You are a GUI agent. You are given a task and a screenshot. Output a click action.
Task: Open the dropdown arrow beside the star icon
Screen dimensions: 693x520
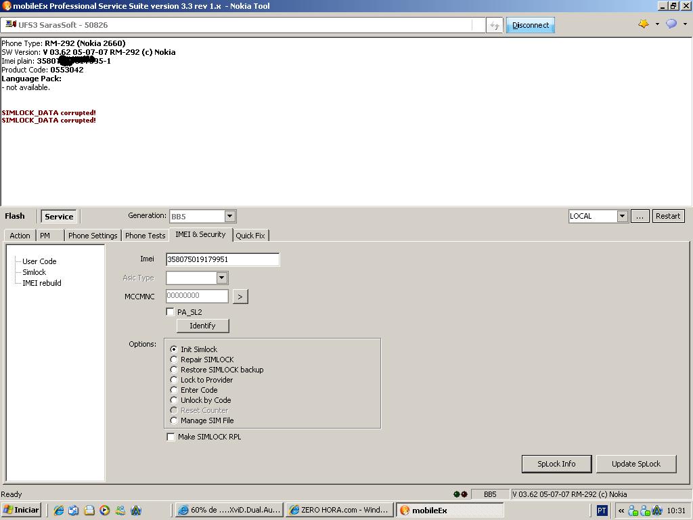coord(657,24)
